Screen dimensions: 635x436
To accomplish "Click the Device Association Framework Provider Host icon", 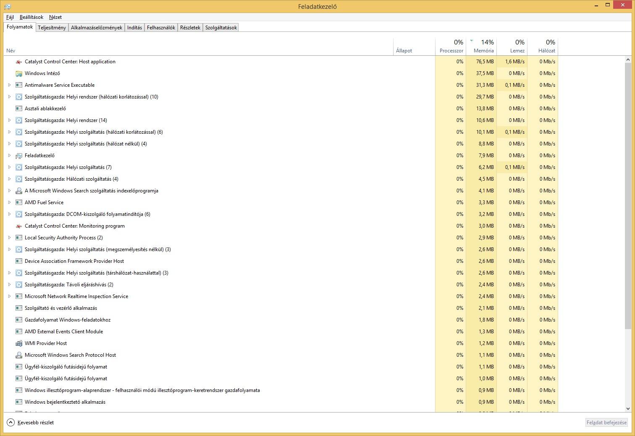I will [18, 261].
